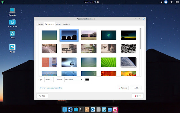Select the field with trees wallpaper
180x113 pixels.
pyautogui.click(x=89, y=35)
